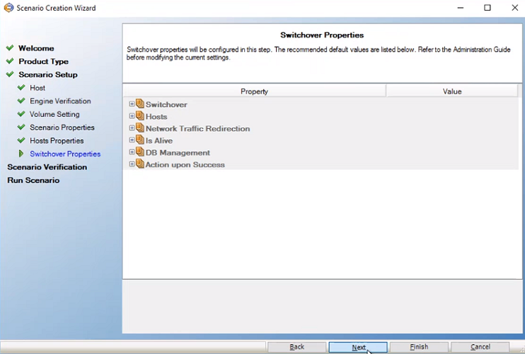Open the Scenario Properties step
Viewport: 525px width, 354px height.
point(62,127)
